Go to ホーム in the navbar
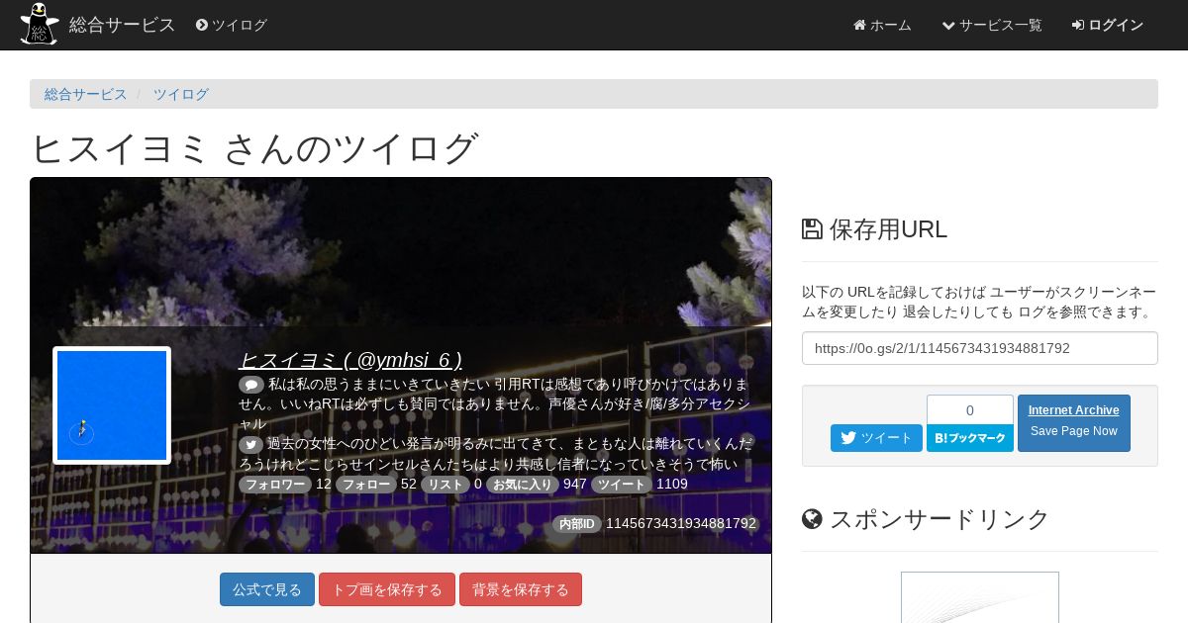Image resolution: width=1188 pixels, height=623 pixels. [882, 25]
